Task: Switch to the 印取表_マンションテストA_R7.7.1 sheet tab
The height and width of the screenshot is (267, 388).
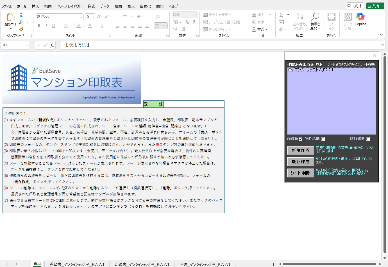Action: point(142,264)
